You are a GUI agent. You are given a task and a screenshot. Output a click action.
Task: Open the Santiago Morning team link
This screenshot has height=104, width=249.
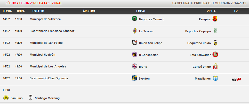click(47, 98)
